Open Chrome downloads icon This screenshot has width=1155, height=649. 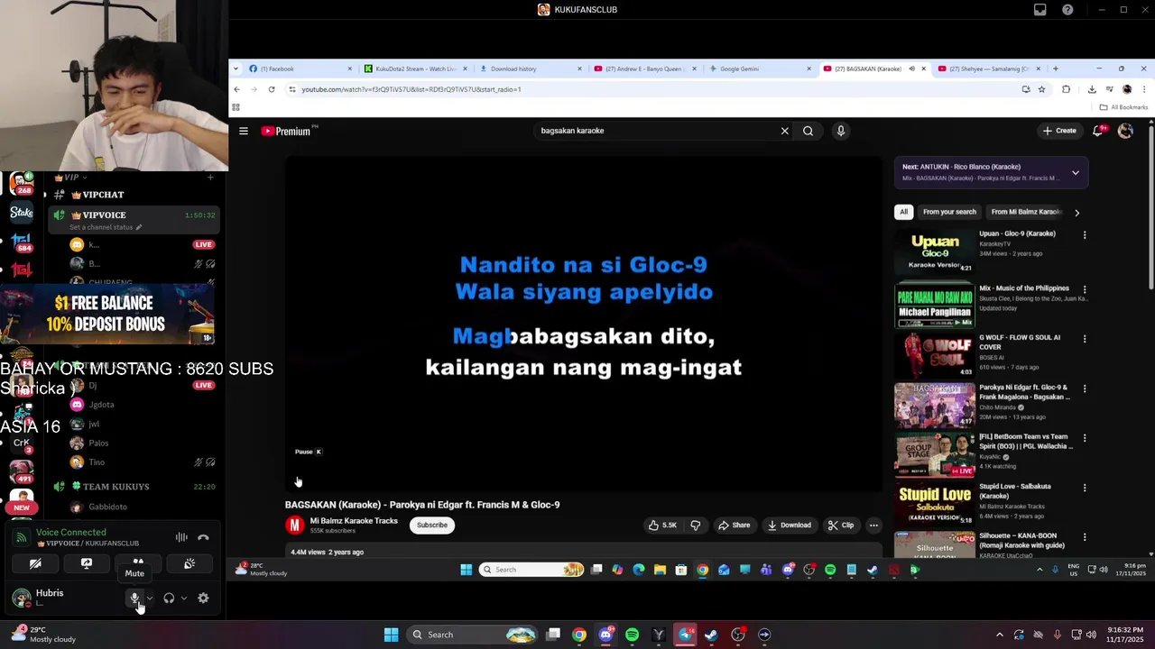pos(1092,89)
